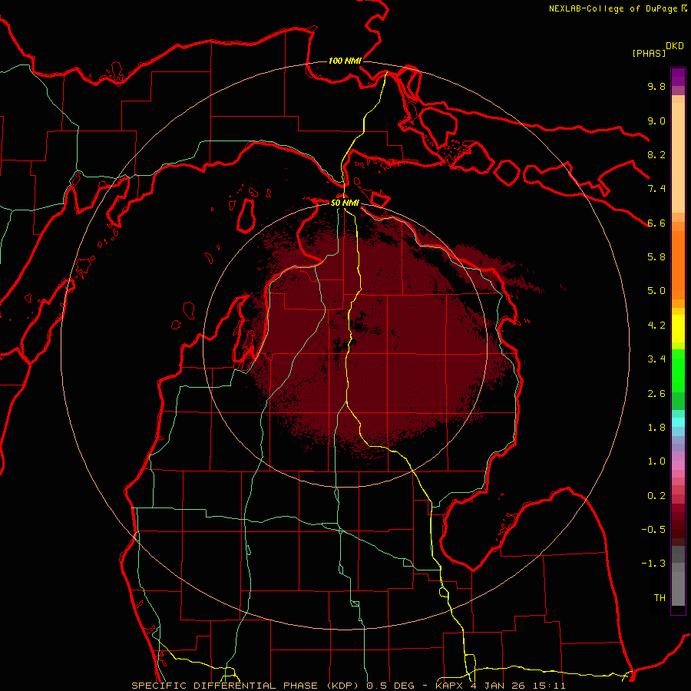Screen dimensions: 691x691
Task: Click the 3.4 legend value
Action: (656, 359)
